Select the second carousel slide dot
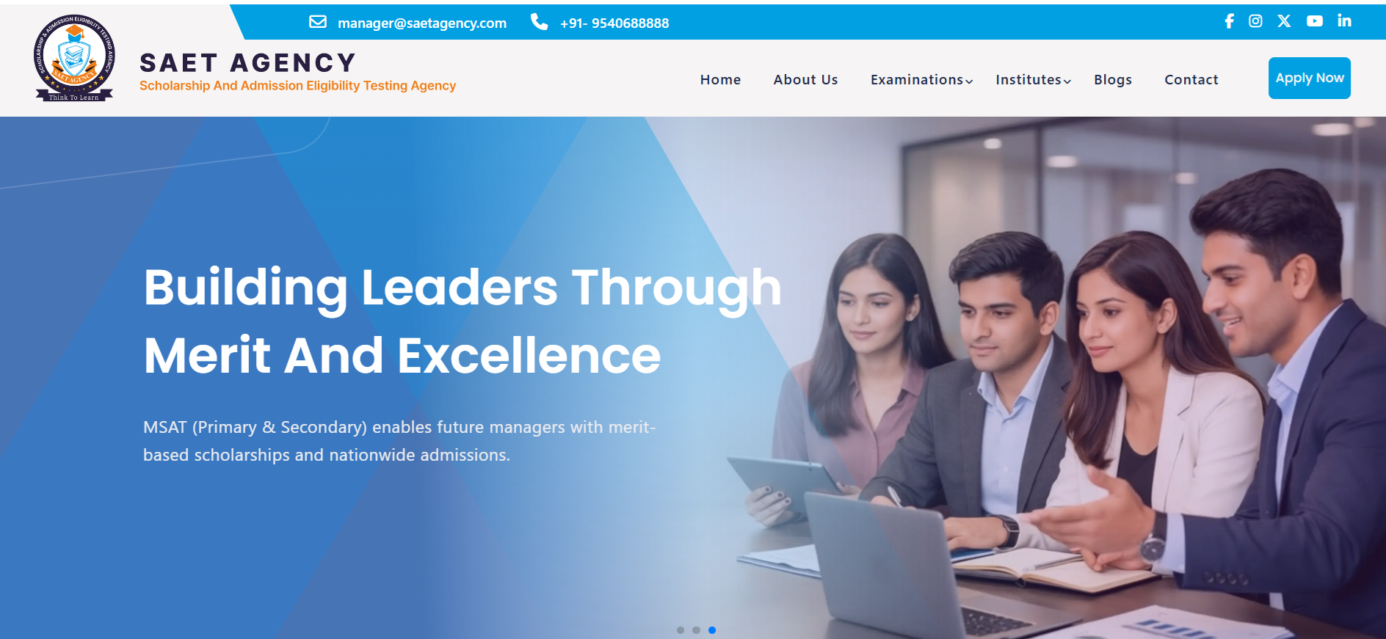 [696, 630]
